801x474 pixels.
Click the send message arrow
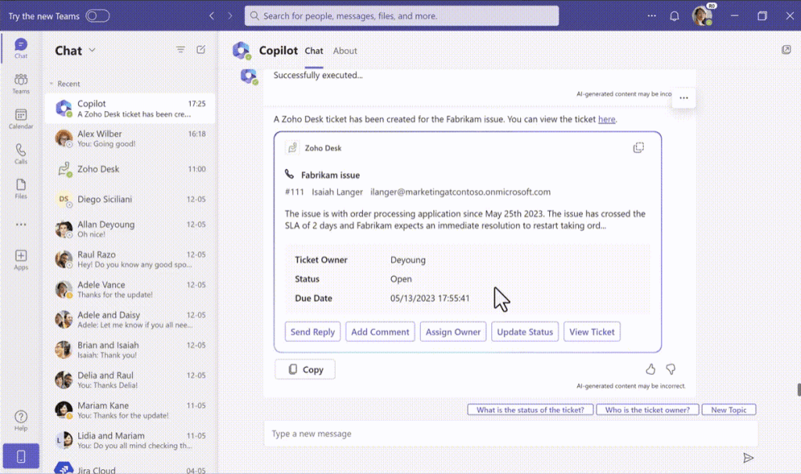pyautogui.click(x=748, y=458)
